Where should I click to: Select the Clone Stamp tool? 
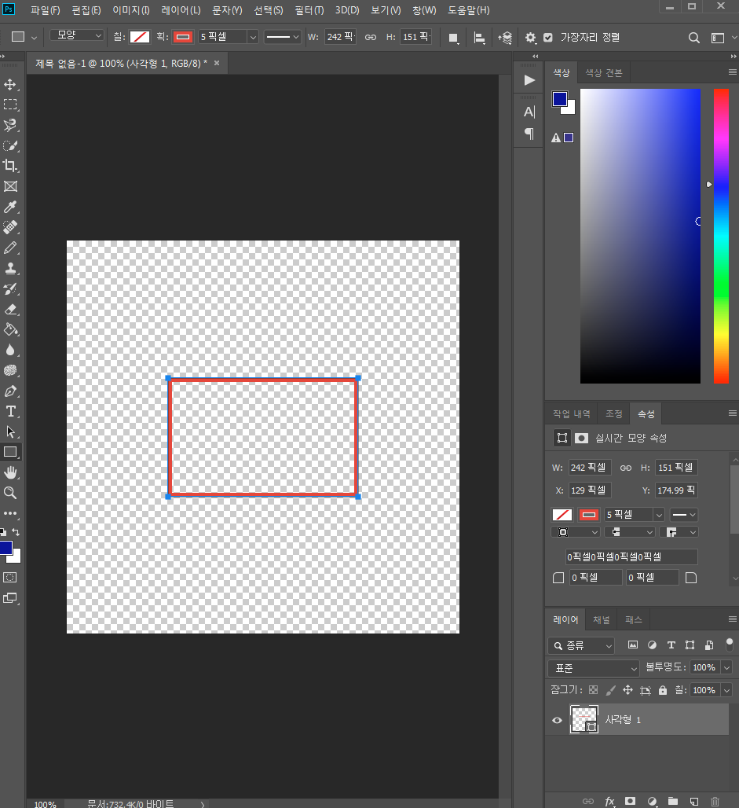point(10,269)
